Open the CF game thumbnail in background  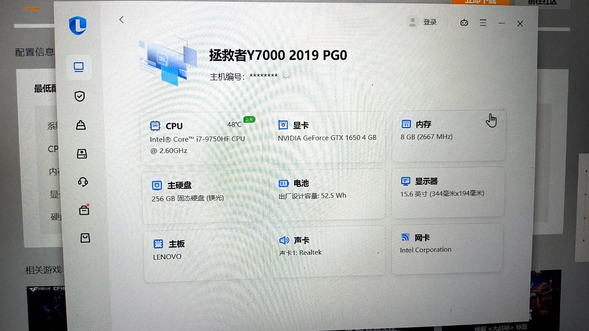coord(46,308)
